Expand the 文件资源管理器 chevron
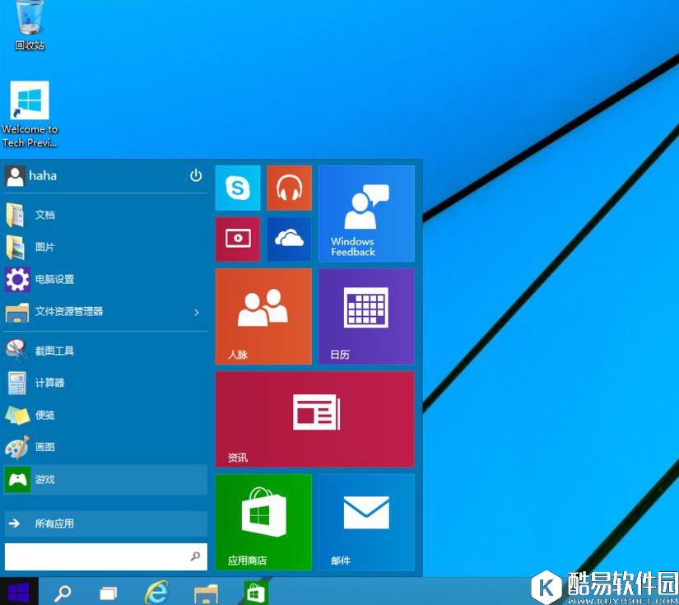 [x=196, y=312]
